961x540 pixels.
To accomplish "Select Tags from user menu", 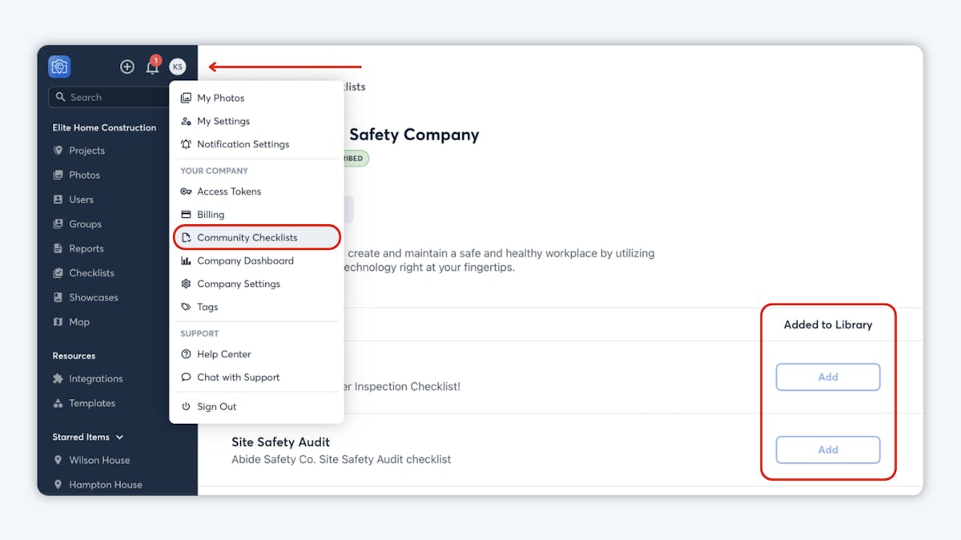I will pyautogui.click(x=207, y=307).
